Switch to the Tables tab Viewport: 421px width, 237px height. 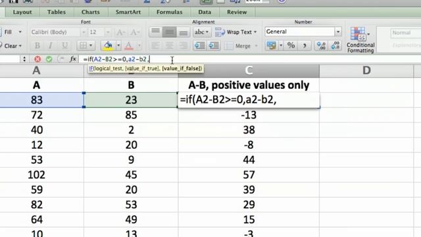click(x=57, y=12)
